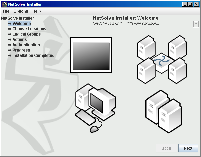Image resolution: width=201 pixels, height=157 pixels.
Task: Select Choose Locations in step list
Action: tap(29, 29)
